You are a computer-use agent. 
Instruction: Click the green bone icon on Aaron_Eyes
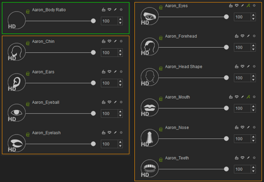248,6
